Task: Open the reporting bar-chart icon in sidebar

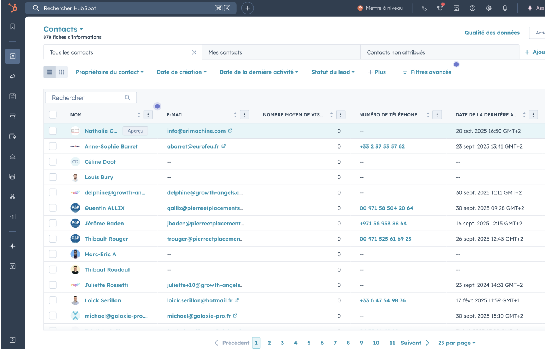Action: pos(13,216)
